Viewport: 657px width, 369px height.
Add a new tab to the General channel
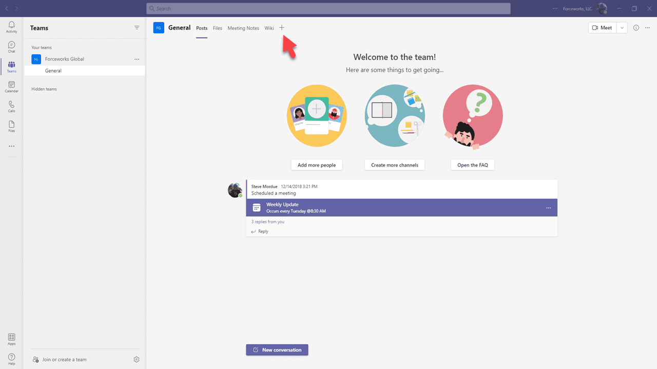[281, 28]
